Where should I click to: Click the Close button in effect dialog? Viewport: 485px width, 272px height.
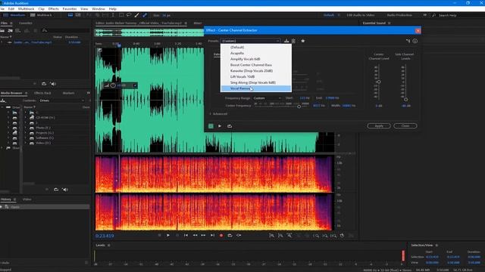405,126
